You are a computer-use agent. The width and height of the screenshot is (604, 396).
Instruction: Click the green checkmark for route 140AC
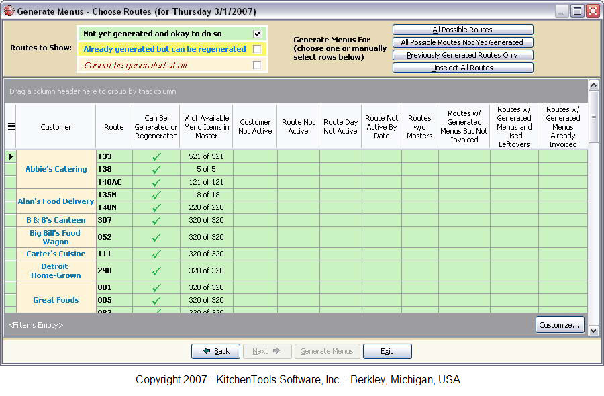pyautogui.click(x=156, y=182)
